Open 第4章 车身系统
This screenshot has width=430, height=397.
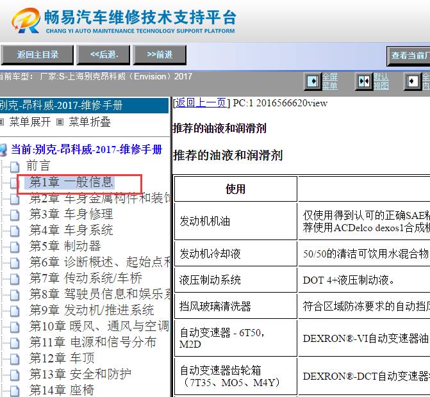tap(71, 230)
